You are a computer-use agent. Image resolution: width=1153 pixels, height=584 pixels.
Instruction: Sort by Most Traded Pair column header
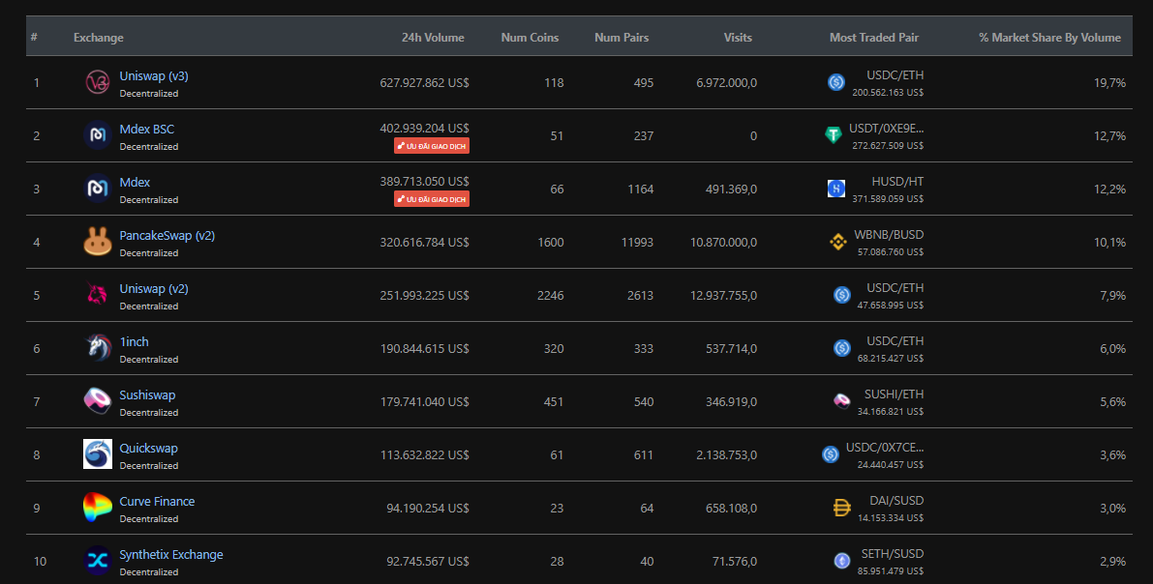(874, 38)
